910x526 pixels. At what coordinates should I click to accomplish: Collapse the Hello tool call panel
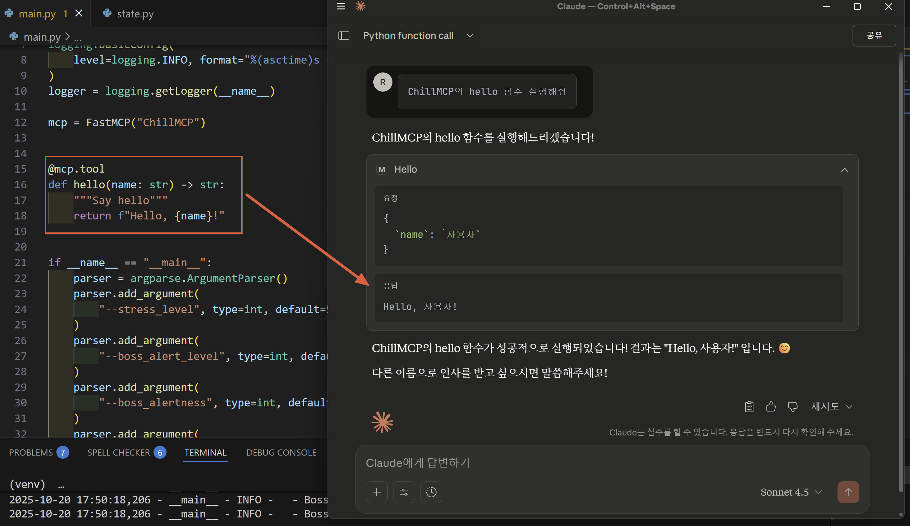tap(844, 170)
